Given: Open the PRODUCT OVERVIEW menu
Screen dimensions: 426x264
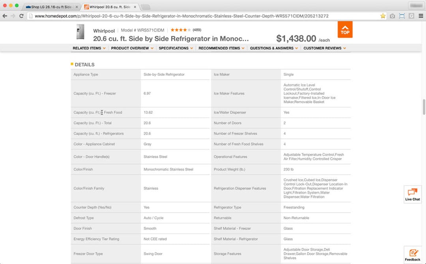Looking at the screenshot, I should (132, 48).
